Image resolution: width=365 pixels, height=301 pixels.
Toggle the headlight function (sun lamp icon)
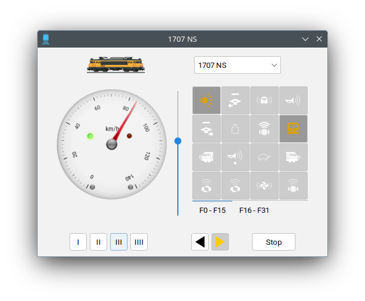(x=206, y=100)
